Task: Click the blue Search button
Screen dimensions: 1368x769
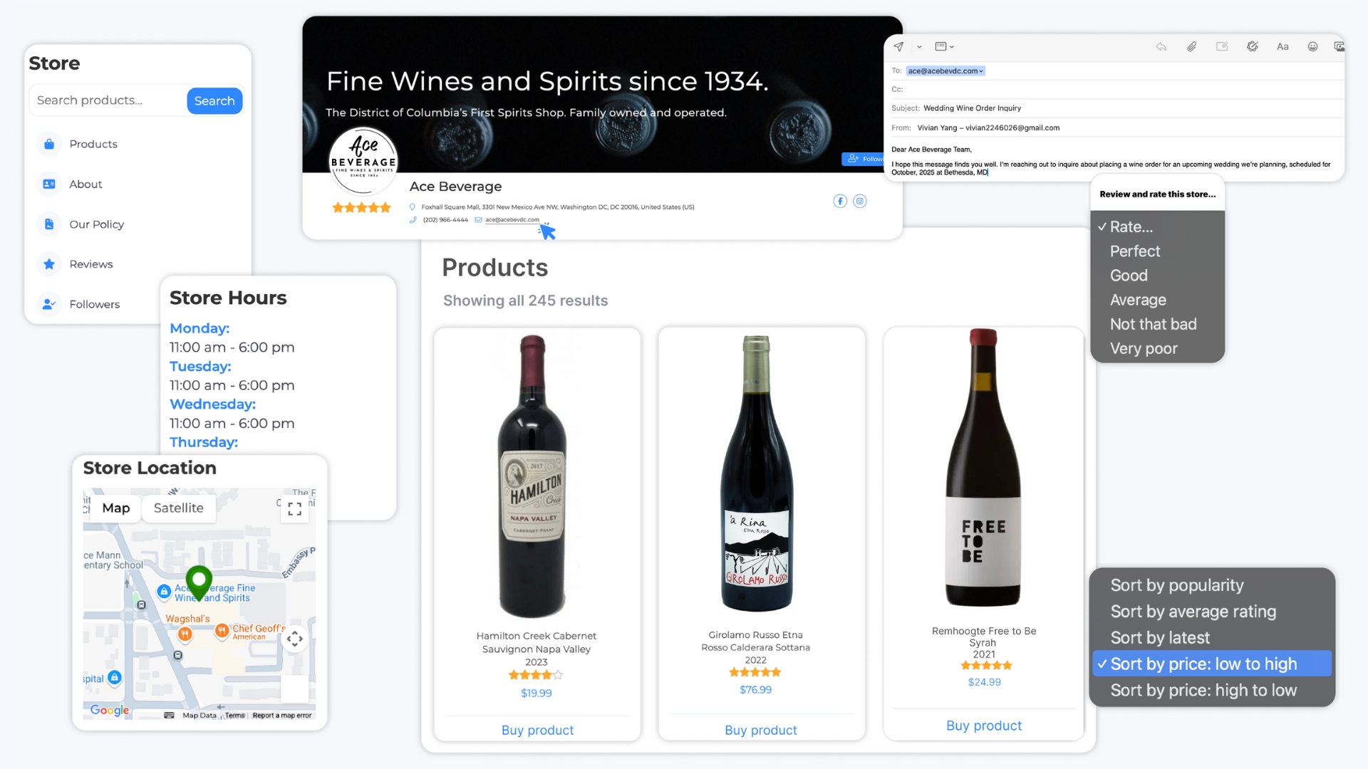Action: (x=214, y=101)
